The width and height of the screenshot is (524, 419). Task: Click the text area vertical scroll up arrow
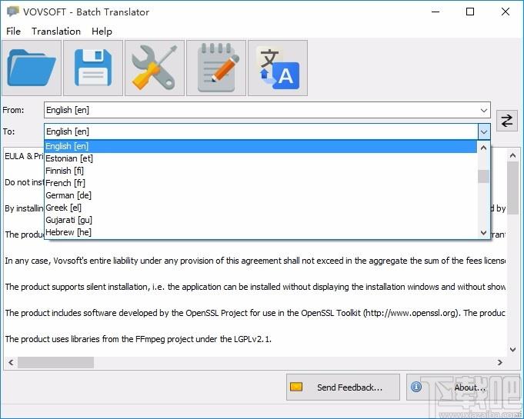(x=512, y=155)
